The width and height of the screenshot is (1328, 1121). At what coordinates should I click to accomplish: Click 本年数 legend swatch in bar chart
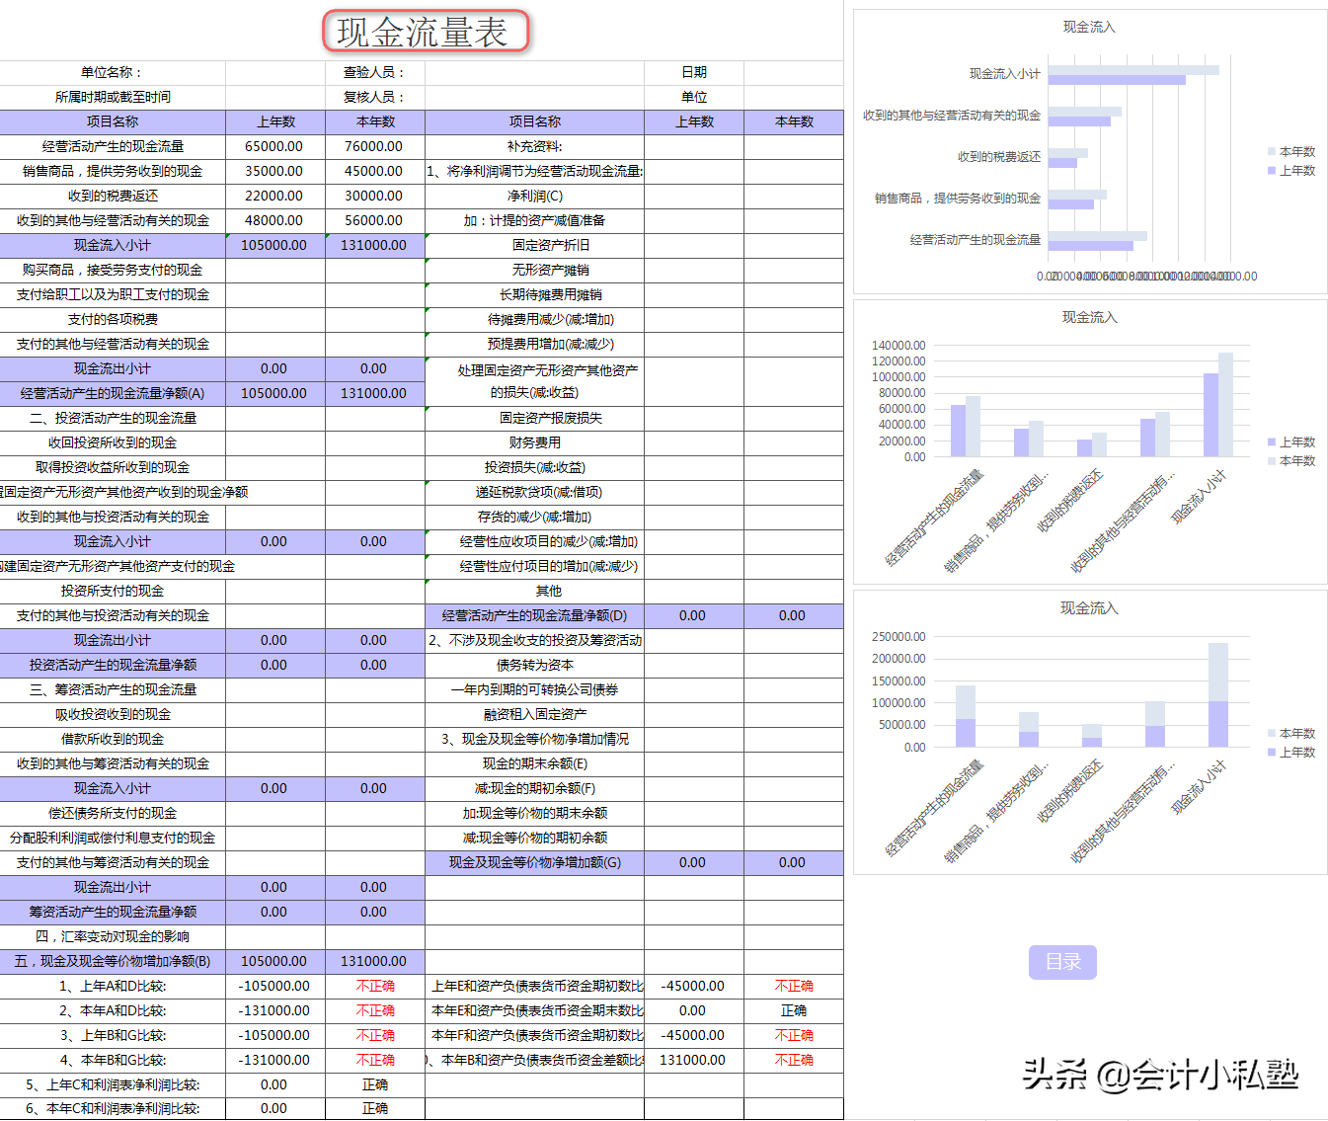[x=1272, y=151]
